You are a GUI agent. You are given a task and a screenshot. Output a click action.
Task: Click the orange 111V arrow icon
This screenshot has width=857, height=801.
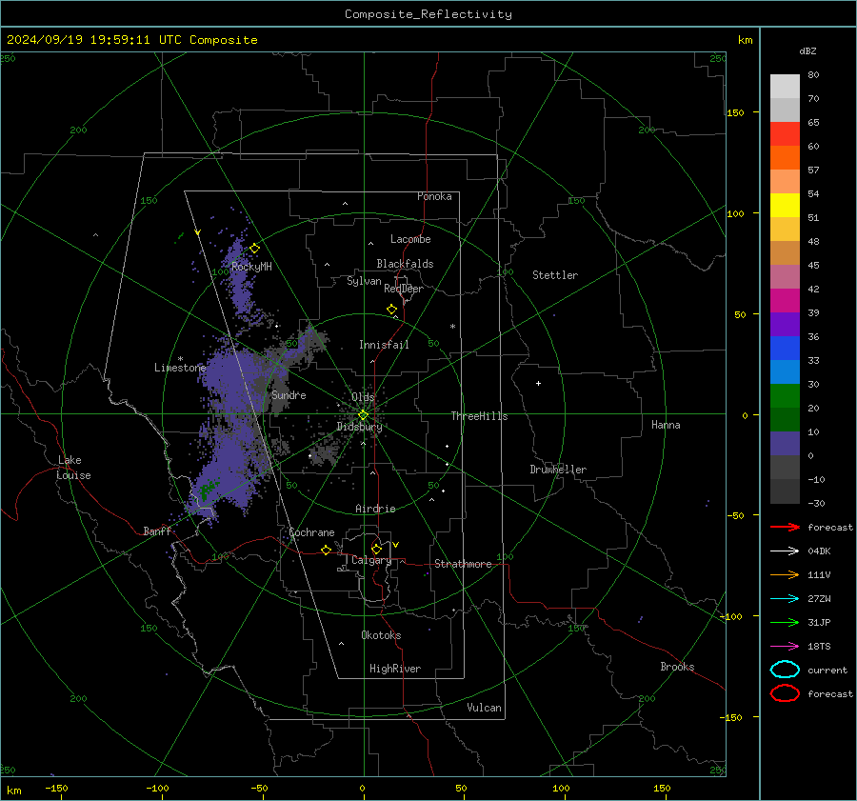785,574
